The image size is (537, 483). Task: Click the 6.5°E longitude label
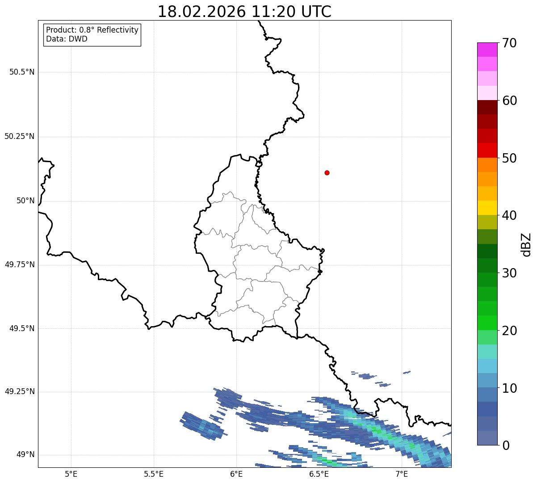click(x=319, y=474)
